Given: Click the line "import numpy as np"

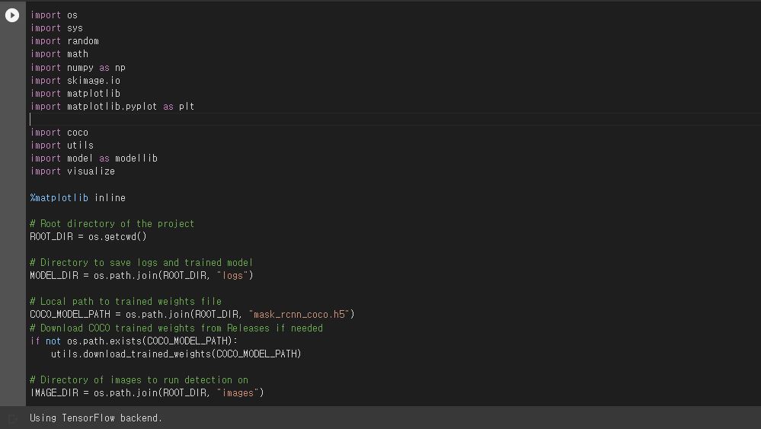Looking at the screenshot, I should click(78, 68).
